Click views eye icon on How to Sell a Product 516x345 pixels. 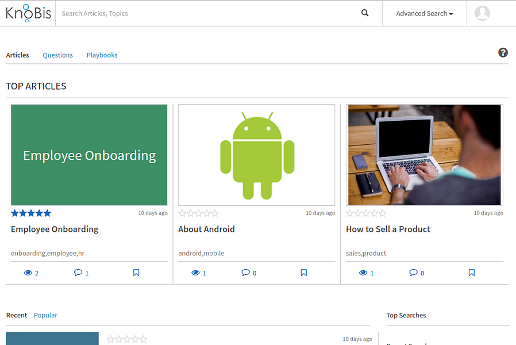point(363,273)
